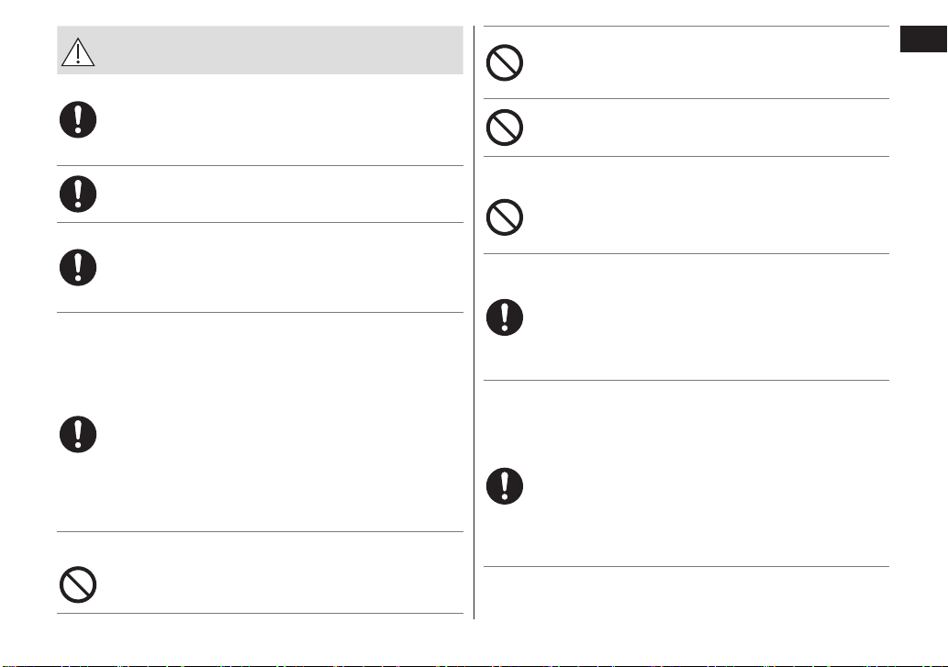The width and height of the screenshot is (948, 667).
Task: Click the black page tab in the corner
Action: pyautogui.click(x=924, y=39)
